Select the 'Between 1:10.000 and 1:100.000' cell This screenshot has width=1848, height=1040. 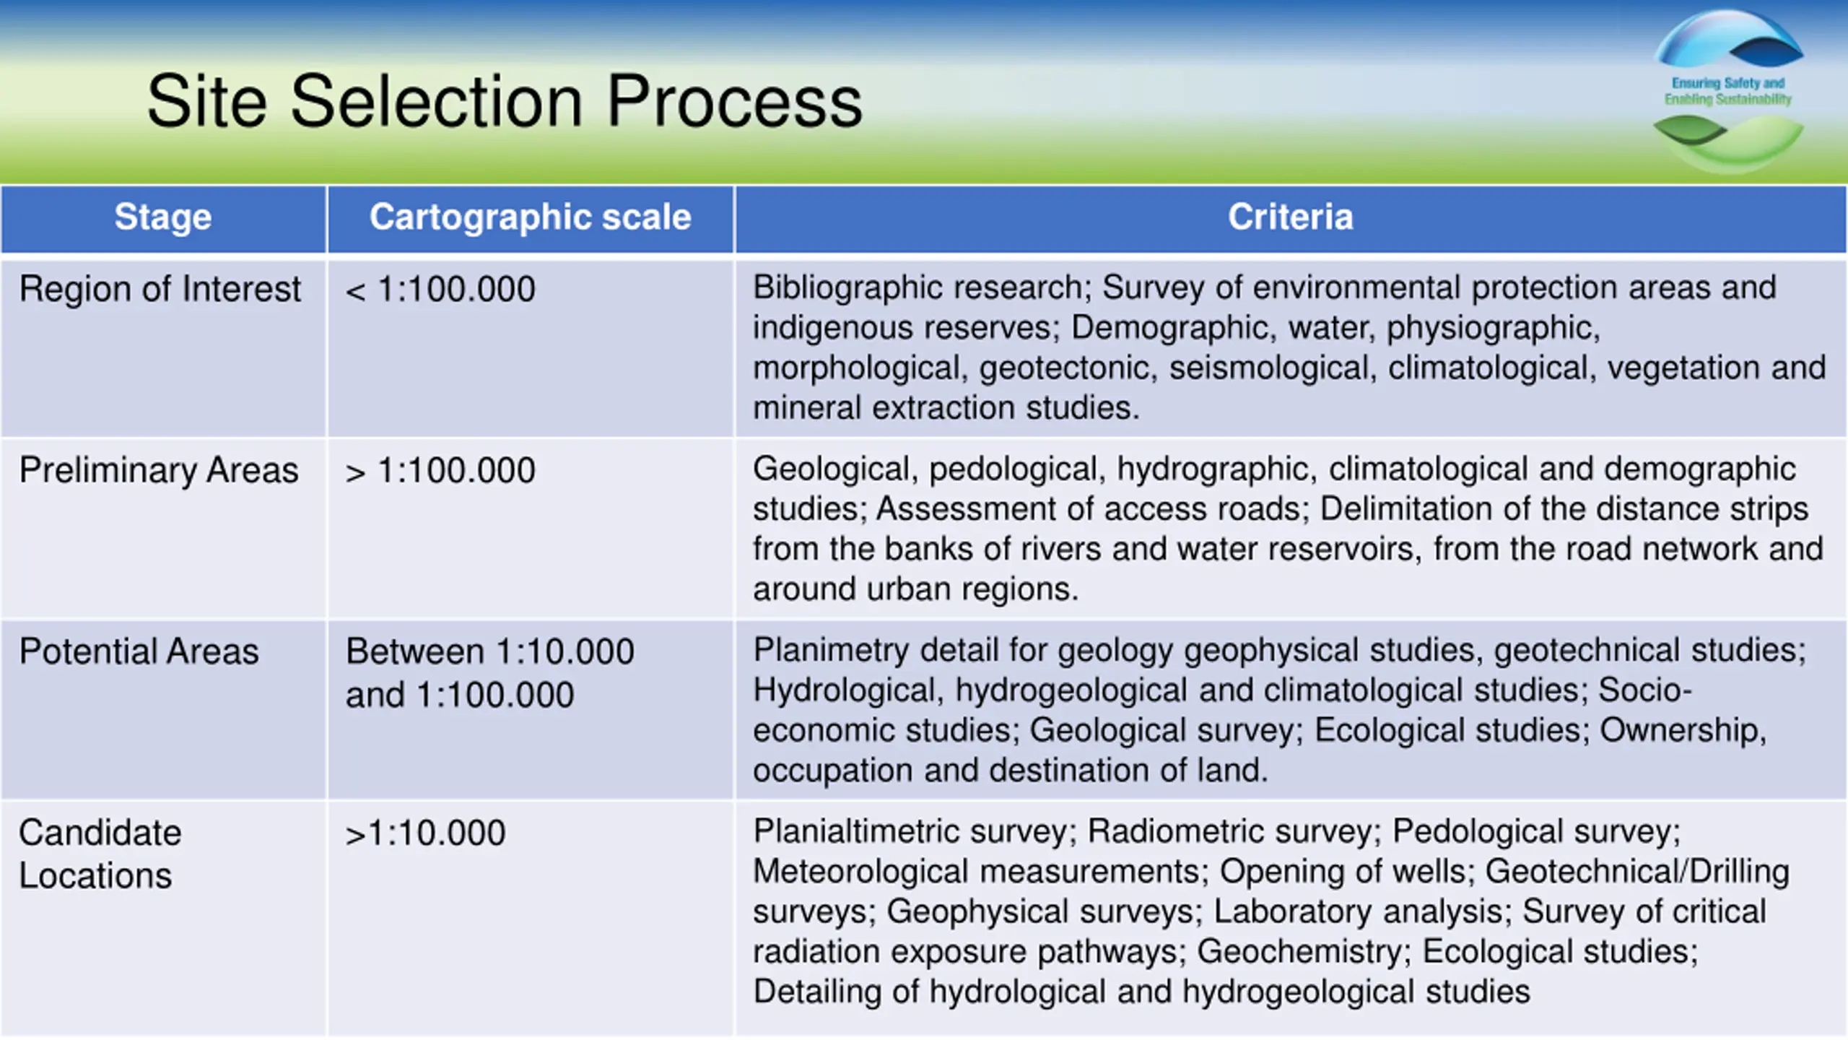[x=531, y=710]
